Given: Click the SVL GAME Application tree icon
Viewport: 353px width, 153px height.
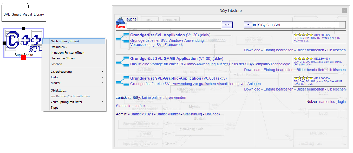Looking at the screenshot, I should click(122, 61).
